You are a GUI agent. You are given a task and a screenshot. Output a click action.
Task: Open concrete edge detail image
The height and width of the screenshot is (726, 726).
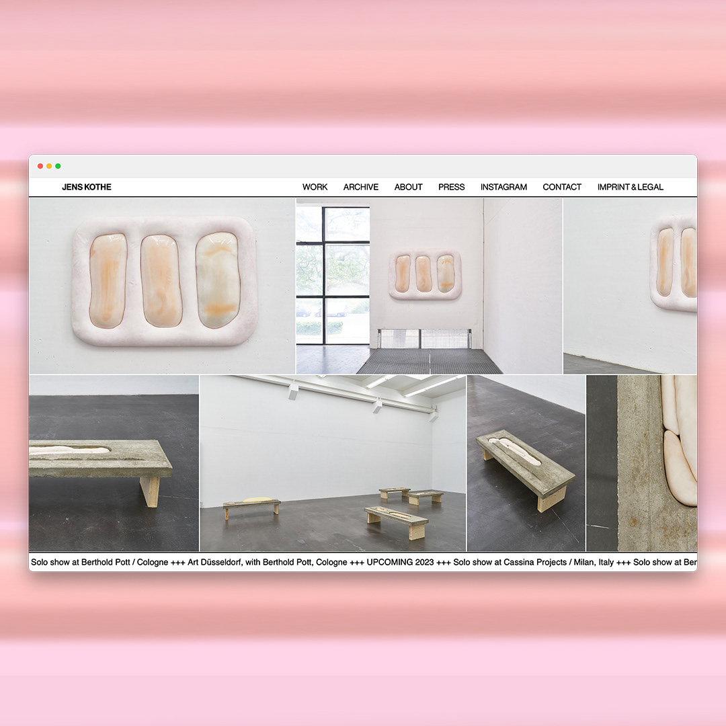(642, 463)
